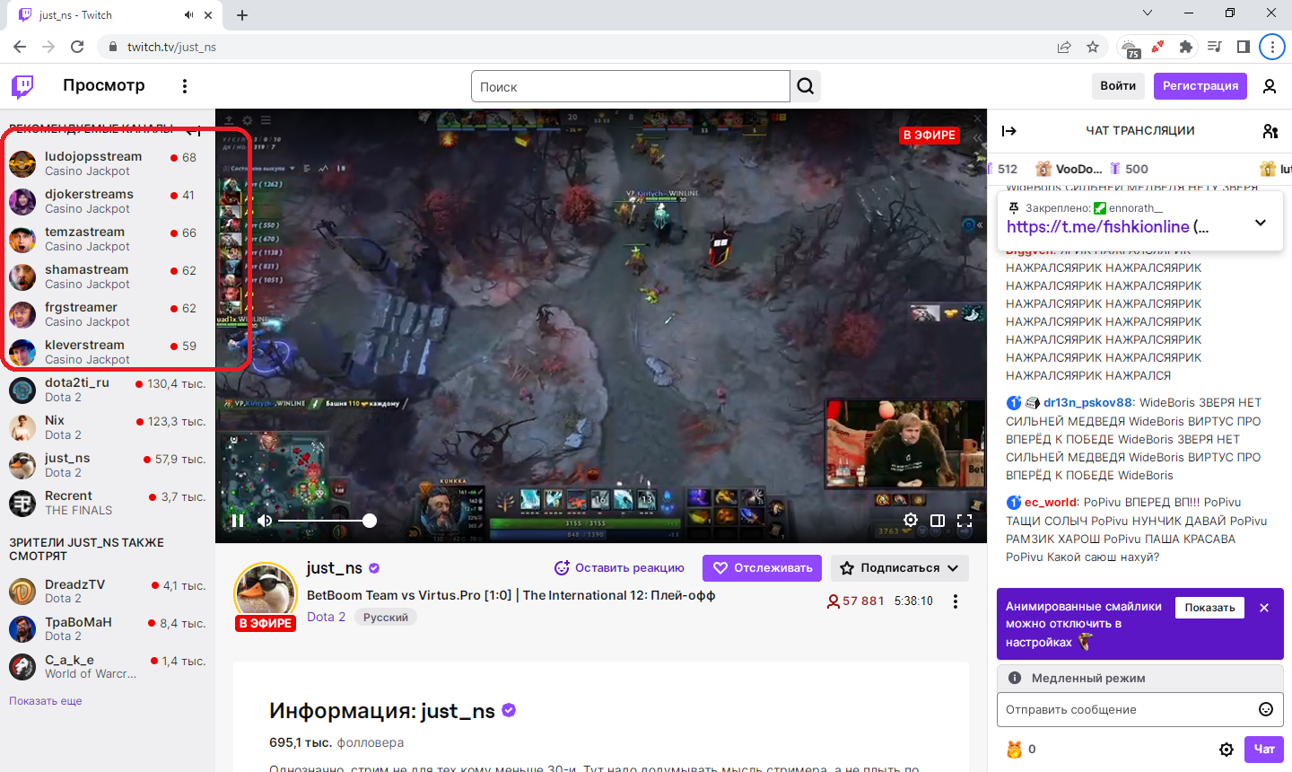Click the player volume slider
The height and width of the screenshot is (772, 1292).
(x=325, y=521)
